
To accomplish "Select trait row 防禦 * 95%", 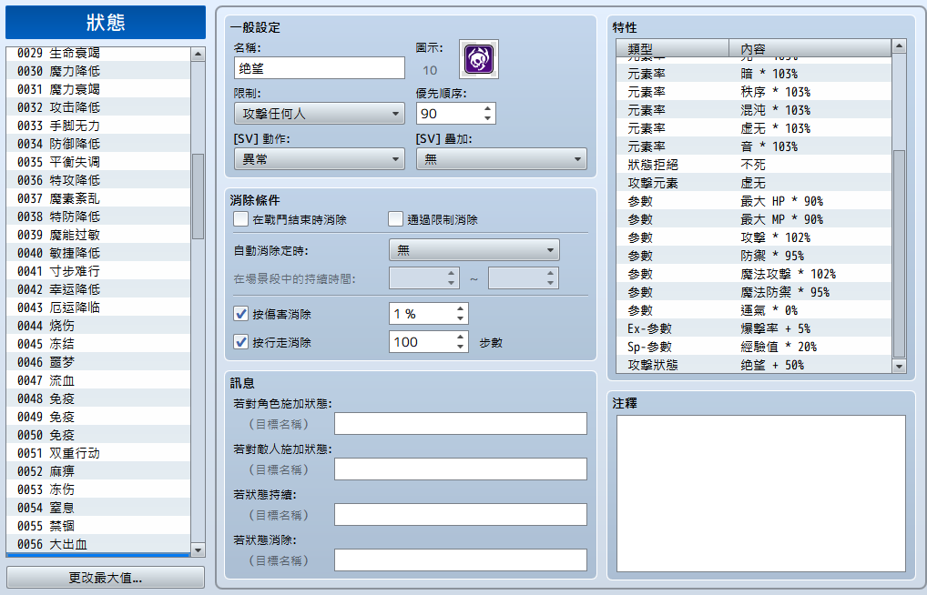I will point(754,256).
